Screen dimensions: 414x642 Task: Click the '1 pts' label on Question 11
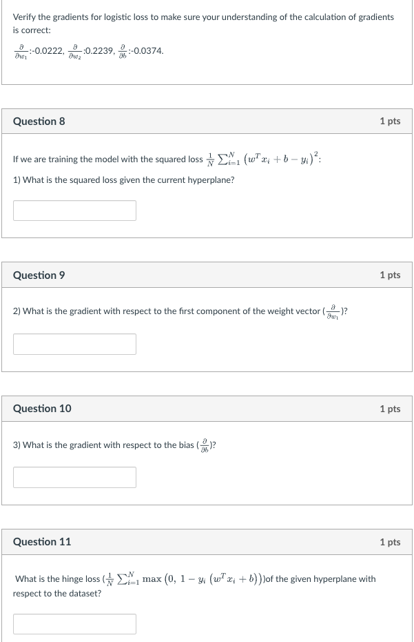[391, 542]
